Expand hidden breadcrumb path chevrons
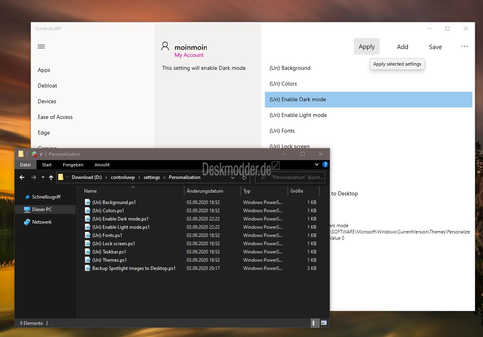This screenshot has width=483, height=337. pyautogui.click(x=67, y=177)
